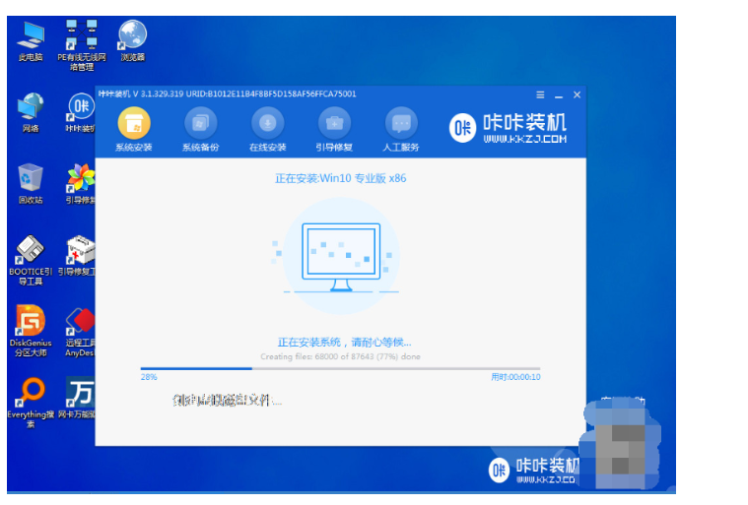Open the 网络 desktop icon

[31, 112]
